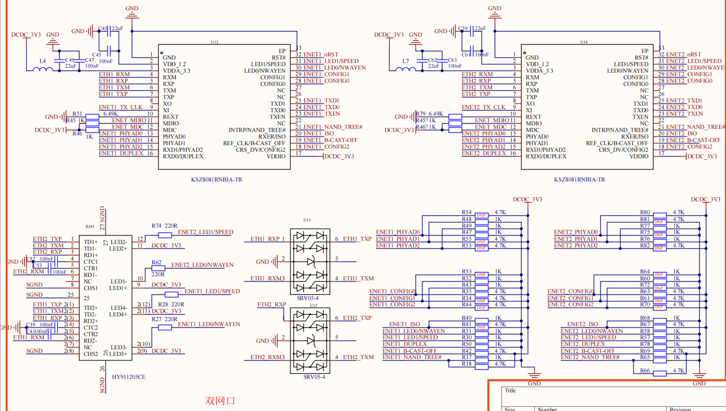Select the ENET2_nRST net label
Screen dimensions: 726x411
683,55
